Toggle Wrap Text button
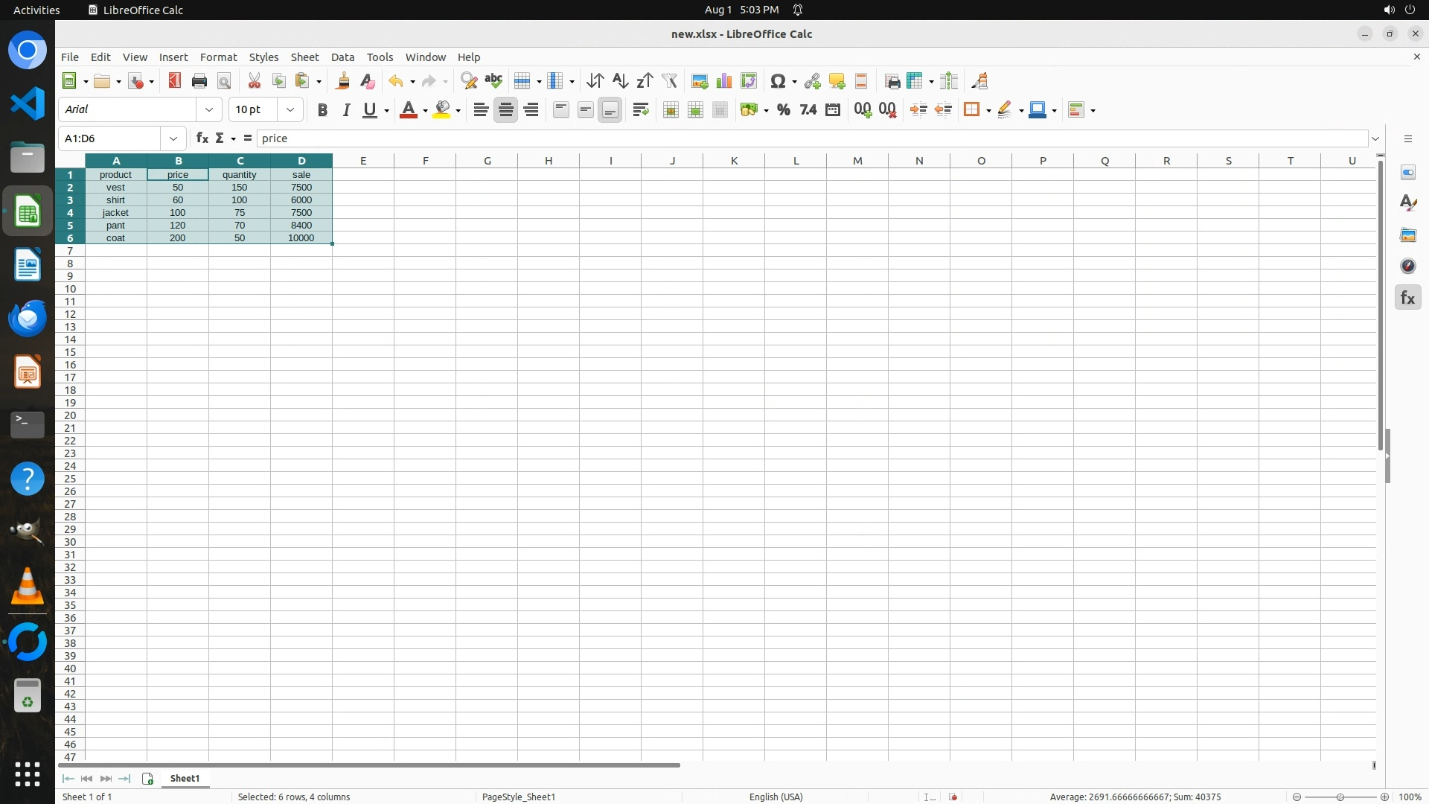Image resolution: width=1429 pixels, height=804 pixels. pos(640,110)
